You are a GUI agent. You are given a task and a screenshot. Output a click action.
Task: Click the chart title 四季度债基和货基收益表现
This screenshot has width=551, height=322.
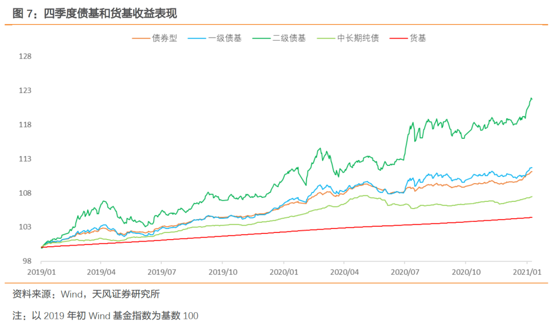click(110, 13)
